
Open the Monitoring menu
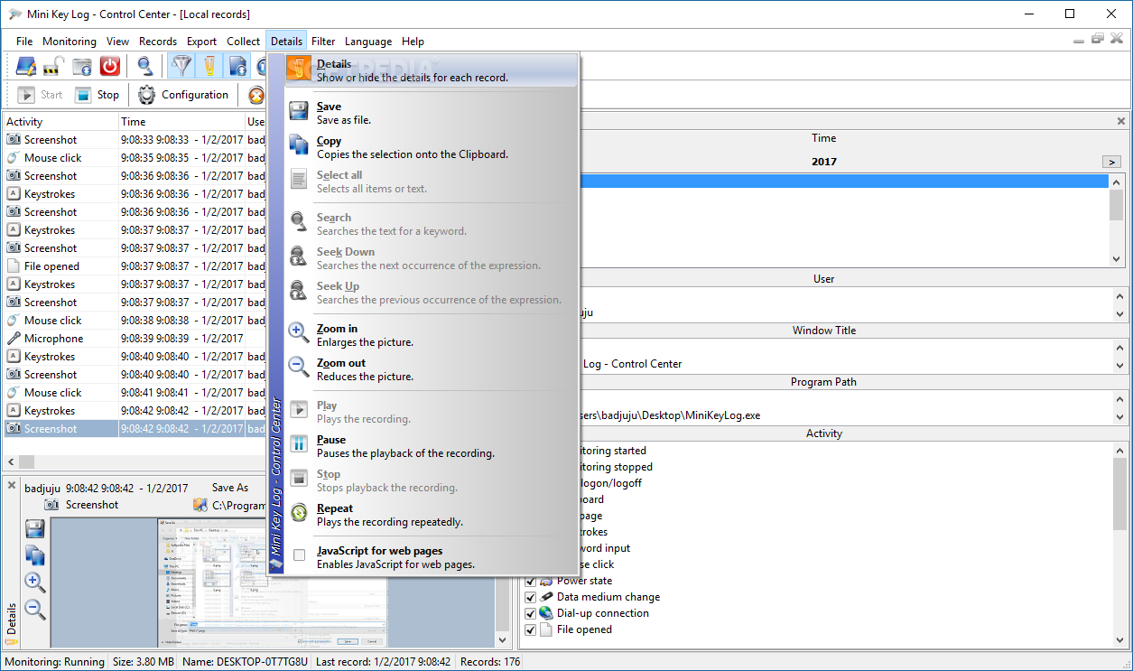[70, 42]
